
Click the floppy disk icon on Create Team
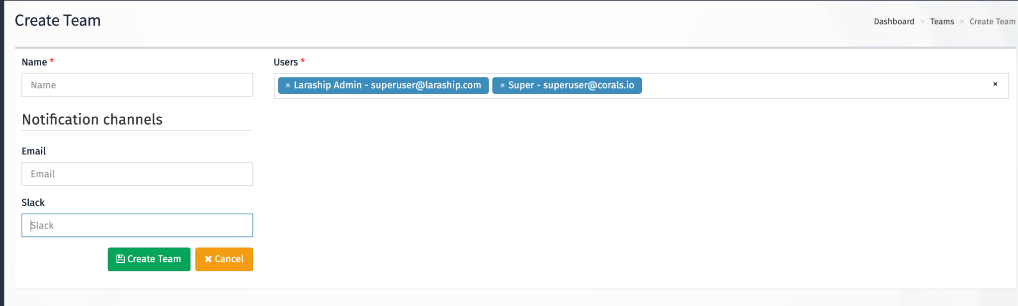[x=120, y=259]
